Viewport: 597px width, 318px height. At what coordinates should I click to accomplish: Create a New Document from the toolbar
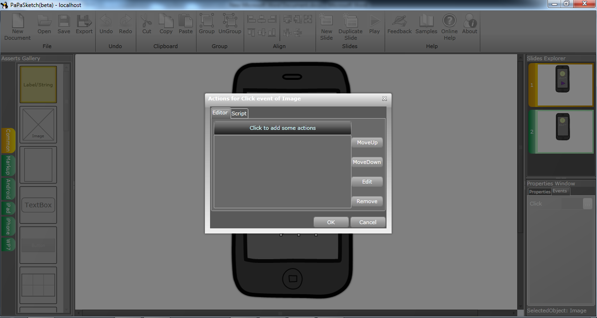click(18, 27)
